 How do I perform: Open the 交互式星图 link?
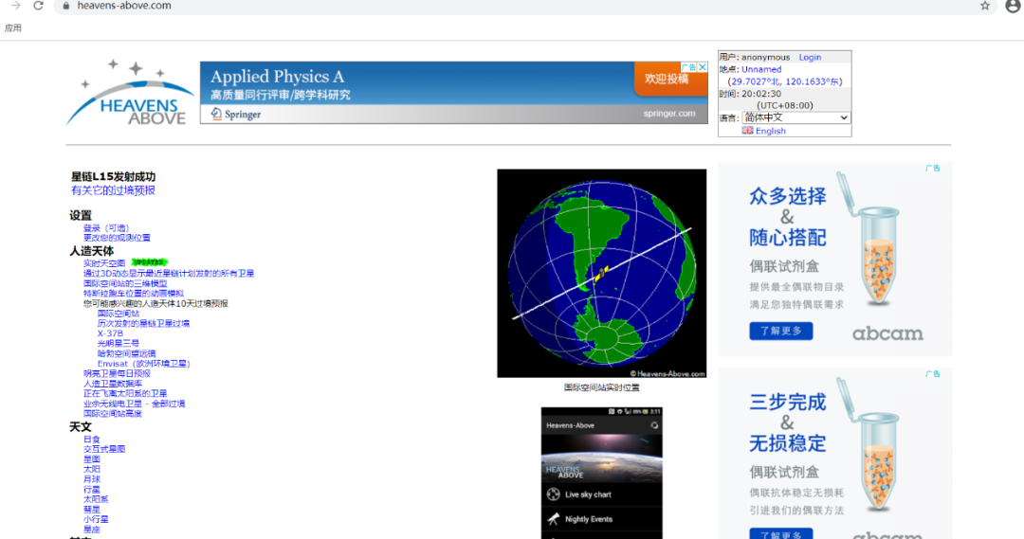104,449
